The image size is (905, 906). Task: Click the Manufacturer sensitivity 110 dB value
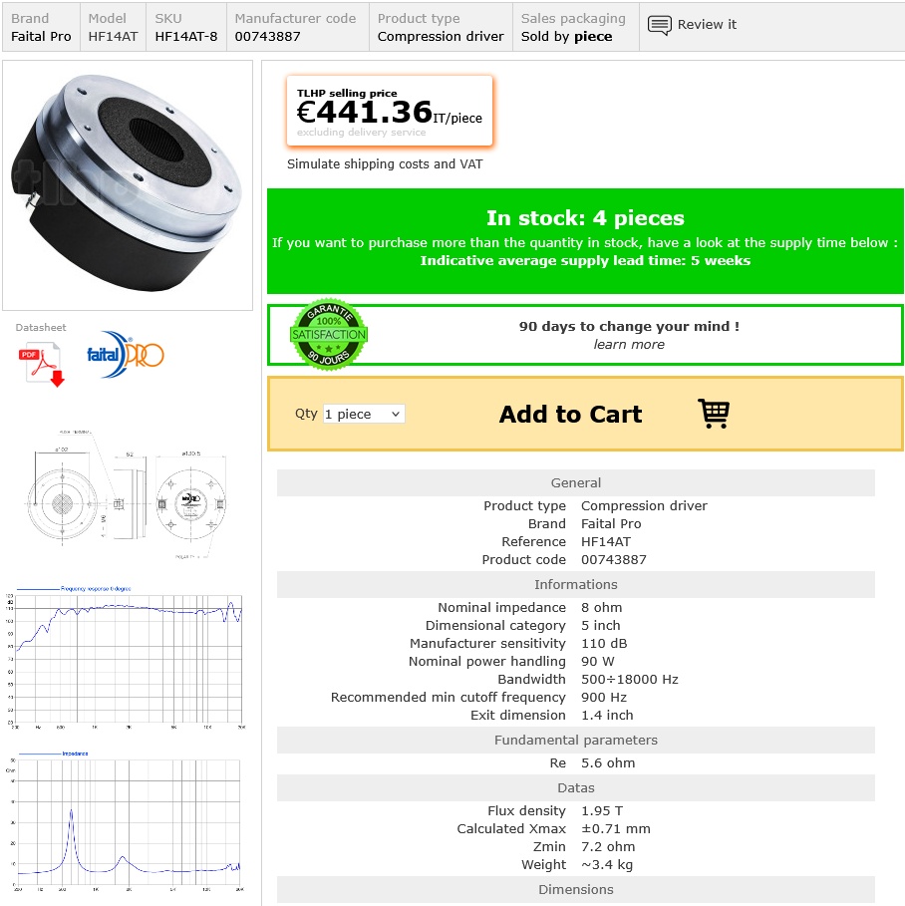(x=604, y=644)
